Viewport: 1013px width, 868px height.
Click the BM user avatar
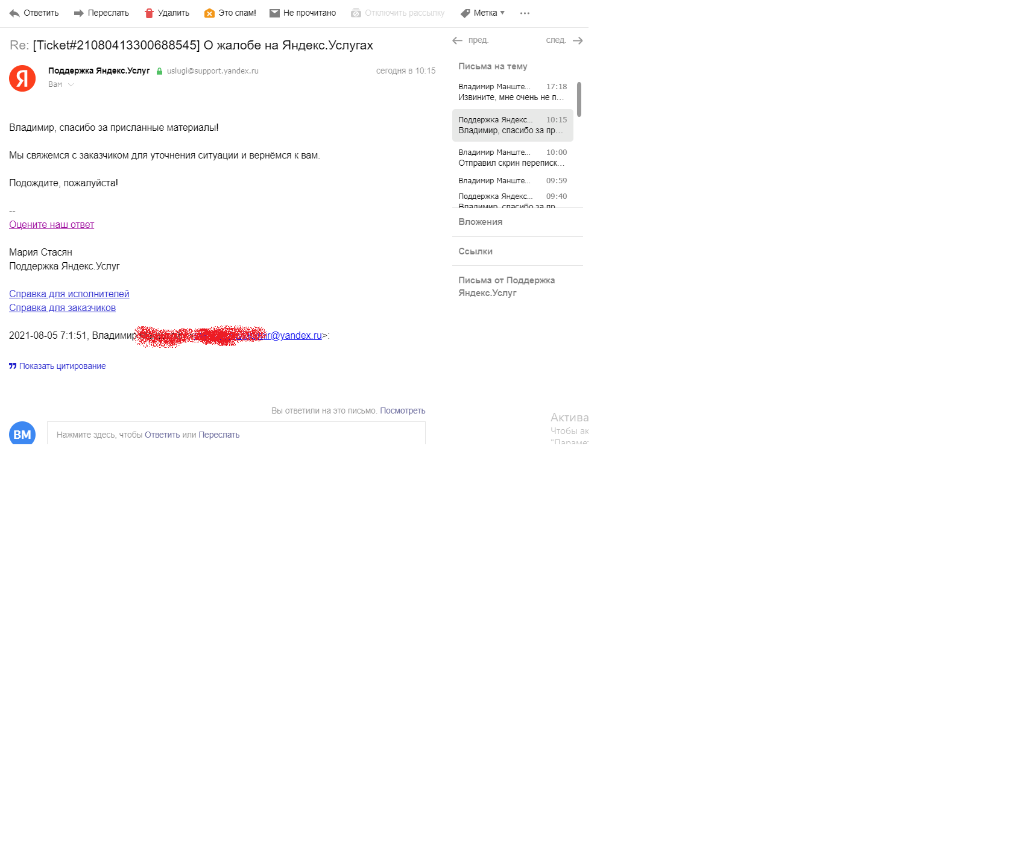[22, 433]
